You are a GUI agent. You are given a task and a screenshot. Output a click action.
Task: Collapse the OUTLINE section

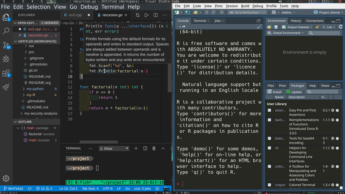tap(16, 122)
